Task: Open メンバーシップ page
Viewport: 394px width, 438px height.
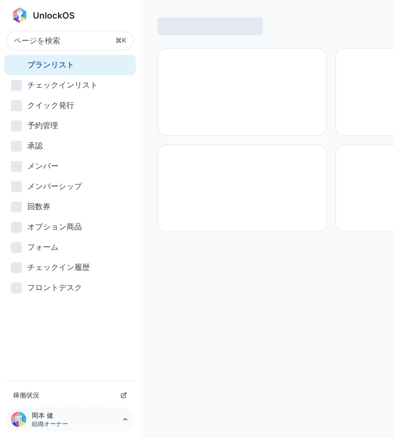Action: click(70, 187)
